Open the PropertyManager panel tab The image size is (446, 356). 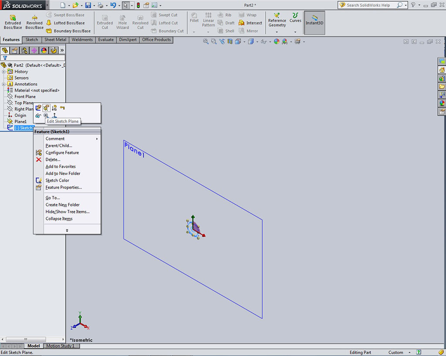(14, 50)
